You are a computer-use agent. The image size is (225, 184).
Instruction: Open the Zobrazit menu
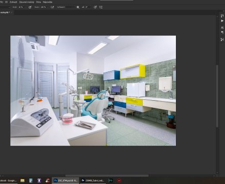point(13,2)
